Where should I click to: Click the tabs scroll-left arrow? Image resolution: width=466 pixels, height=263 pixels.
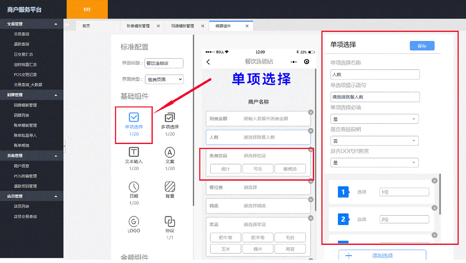pos(67,25)
